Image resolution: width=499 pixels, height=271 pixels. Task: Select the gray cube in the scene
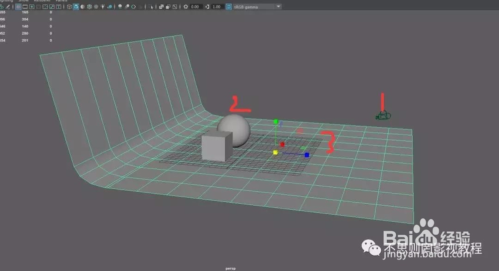click(x=217, y=146)
